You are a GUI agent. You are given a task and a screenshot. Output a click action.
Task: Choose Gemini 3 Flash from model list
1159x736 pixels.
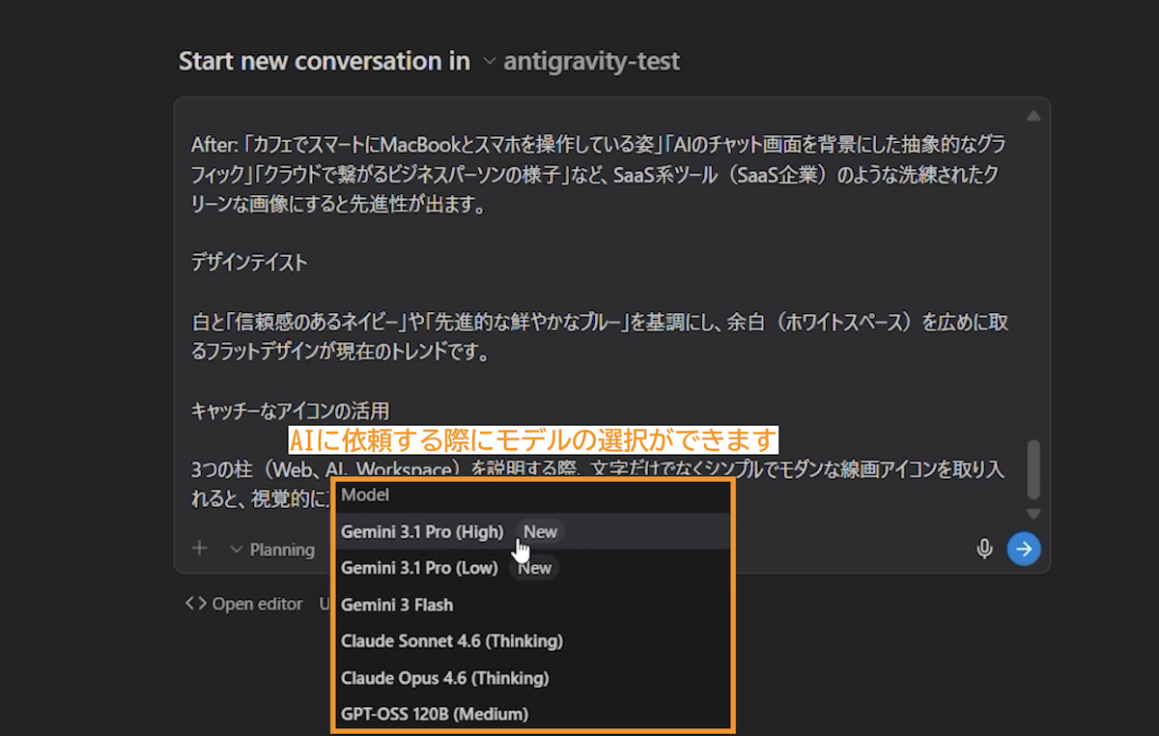click(x=397, y=605)
